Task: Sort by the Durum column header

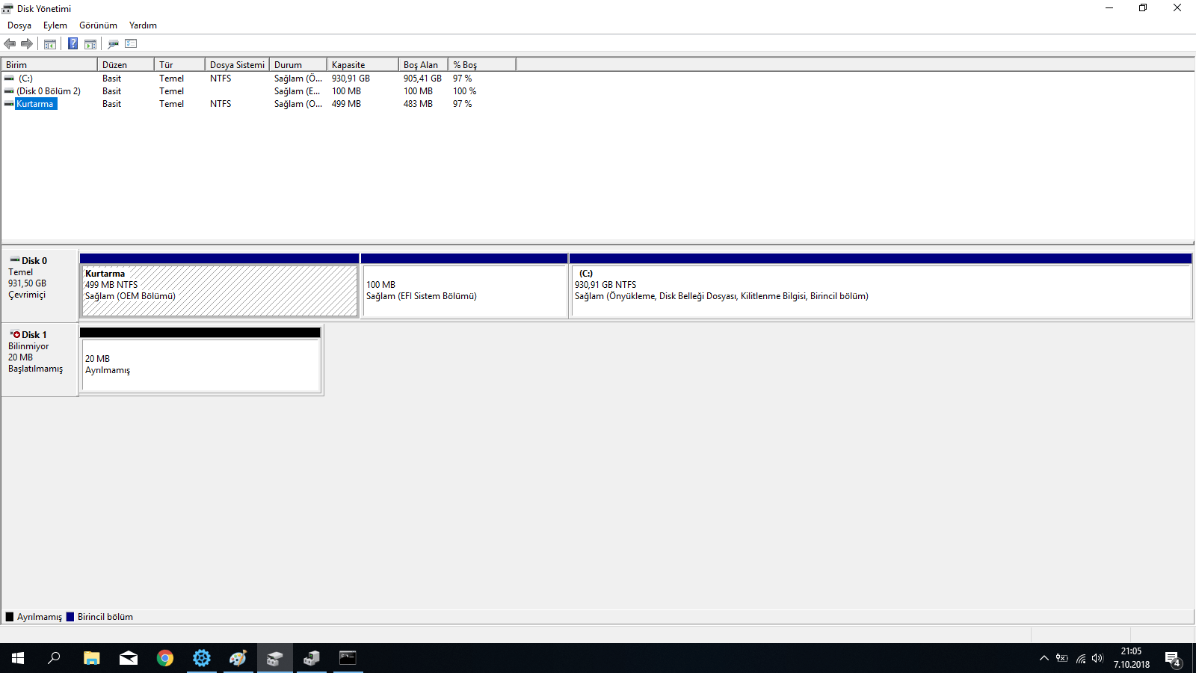Action: tap(298, 65)
